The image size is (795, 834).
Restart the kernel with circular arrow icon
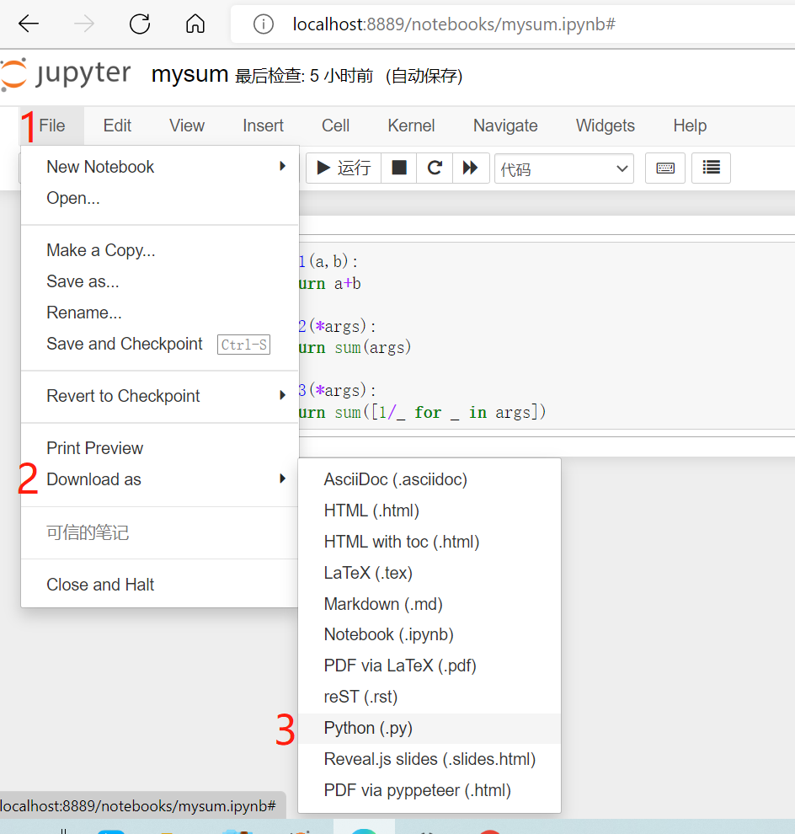coord(435,168)
